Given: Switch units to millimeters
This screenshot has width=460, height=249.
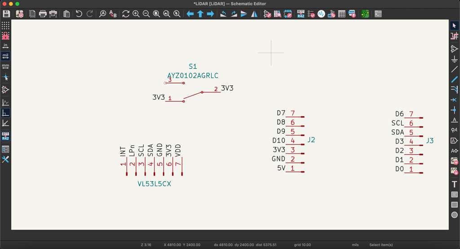Looking at the screenshot, I should (5, 66).
